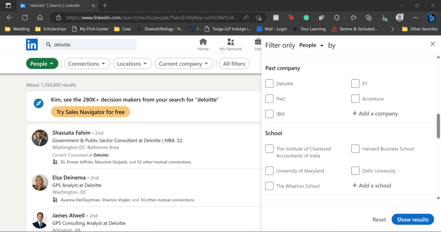Expand the People dropdown in filter panel
This screenshot has width=441, height=232.
pyautogui.click(x=311, y=45)
